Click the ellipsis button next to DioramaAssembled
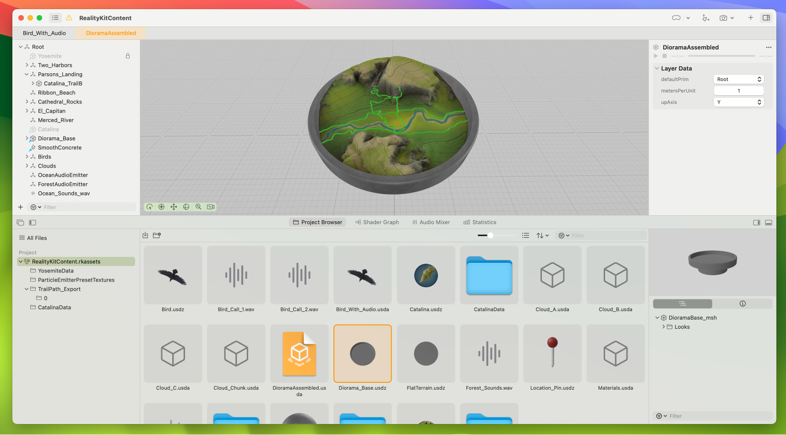Screen dimensions: 786x435 (x=769, y=47)
